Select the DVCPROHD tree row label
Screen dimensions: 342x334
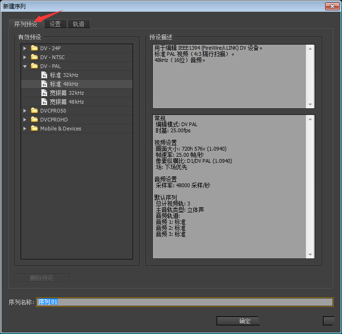pyautogui.click(x=54, y=120)
